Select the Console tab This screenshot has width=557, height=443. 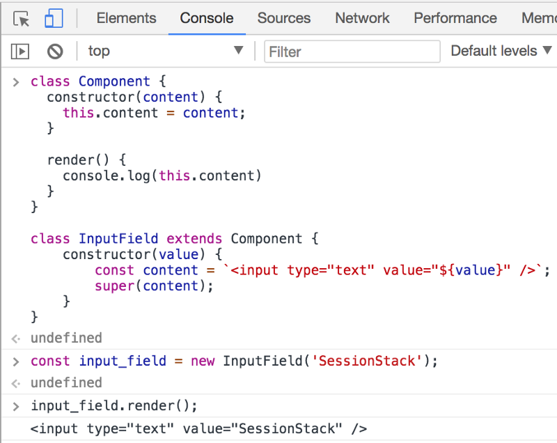pos(206,18)
